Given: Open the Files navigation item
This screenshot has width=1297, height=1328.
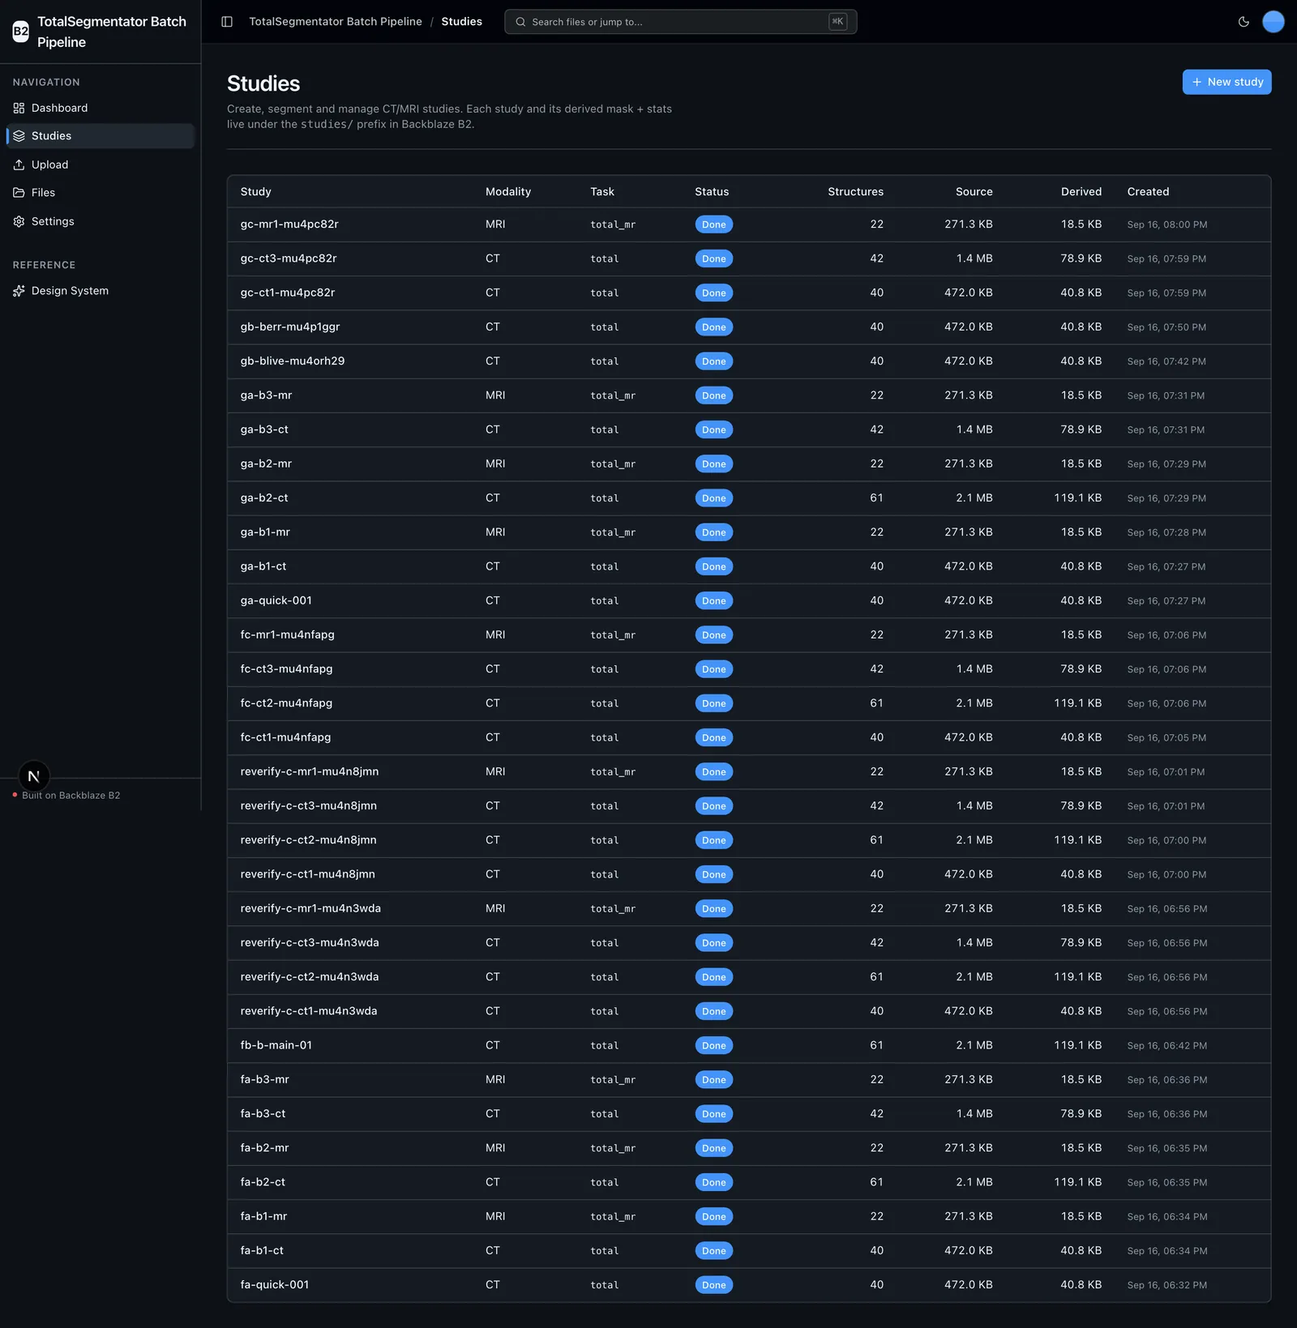Looking at the screenshot, I should pos(100,193).
